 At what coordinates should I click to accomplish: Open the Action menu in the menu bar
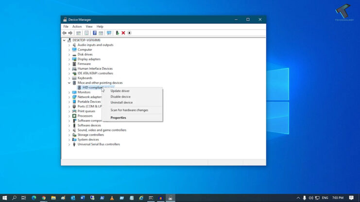tap(77, 27)
